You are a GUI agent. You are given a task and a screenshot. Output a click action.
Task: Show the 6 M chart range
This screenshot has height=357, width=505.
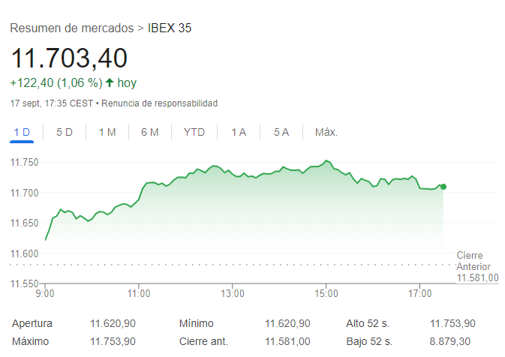point(150,133)
